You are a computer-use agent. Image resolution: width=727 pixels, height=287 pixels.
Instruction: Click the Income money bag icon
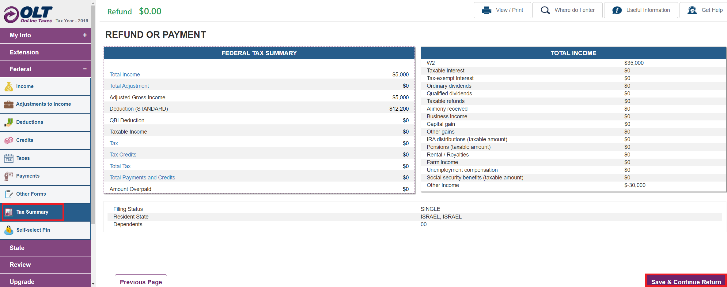coord(9,86)
